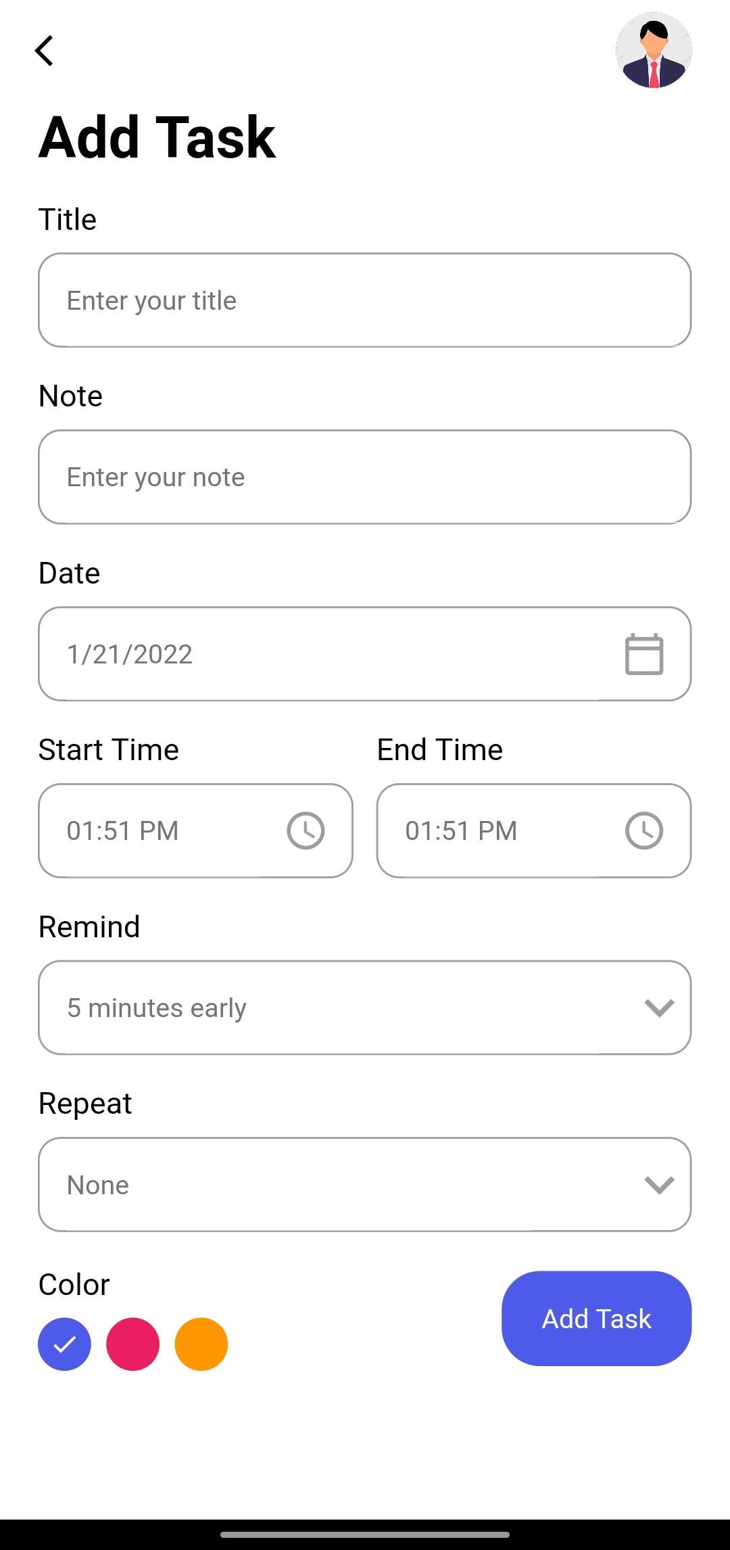Image resolution: width=730 pixels, height=1550 pixels.
Task: Focus the 'Enter your title' field
Action: click(364, 300)
